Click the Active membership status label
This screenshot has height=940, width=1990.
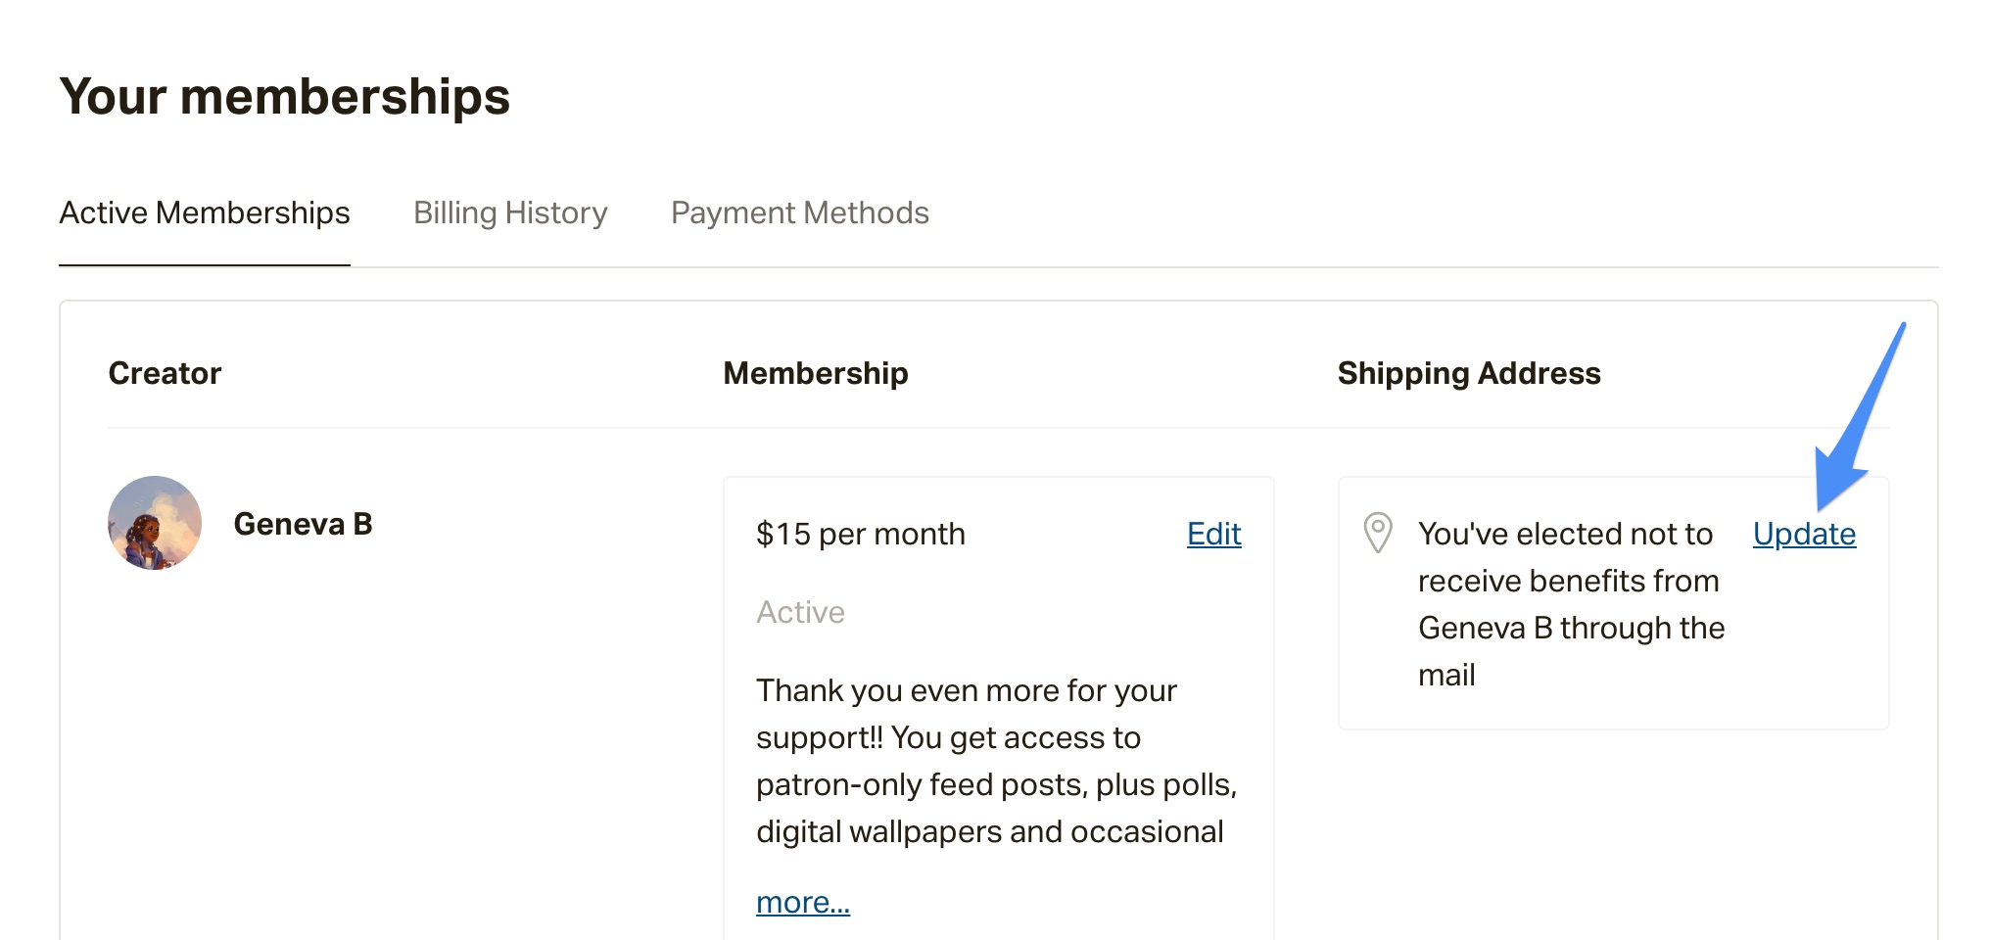(x=800, y=612)
